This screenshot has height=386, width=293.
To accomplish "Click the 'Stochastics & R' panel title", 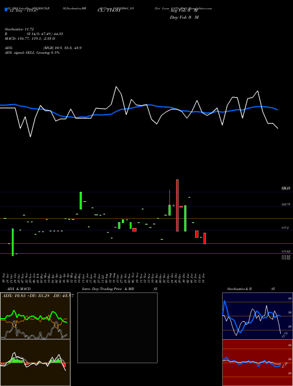I will (239, 289).
